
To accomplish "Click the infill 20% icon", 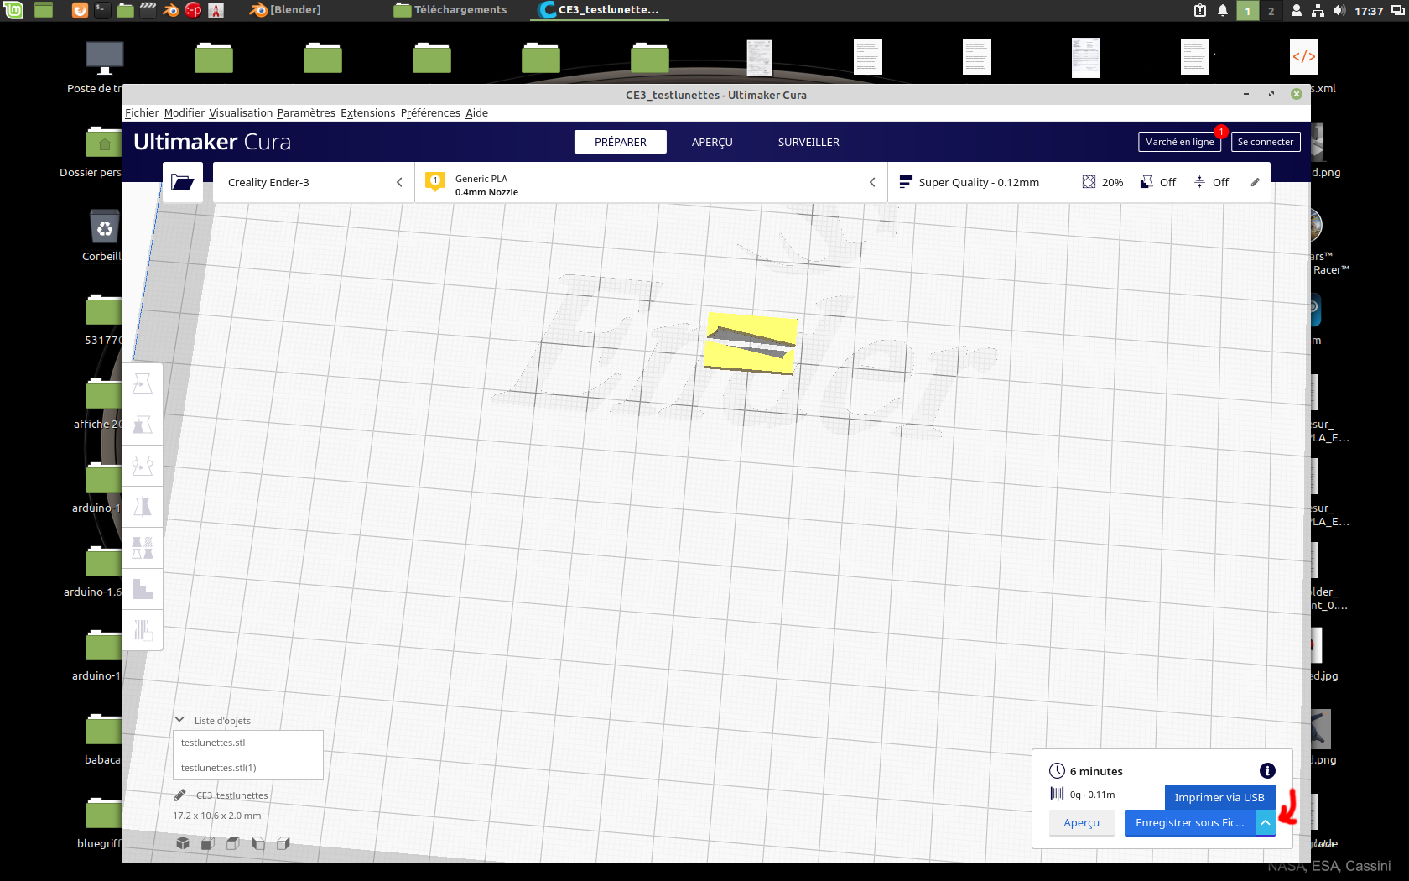I will 1089,182.
